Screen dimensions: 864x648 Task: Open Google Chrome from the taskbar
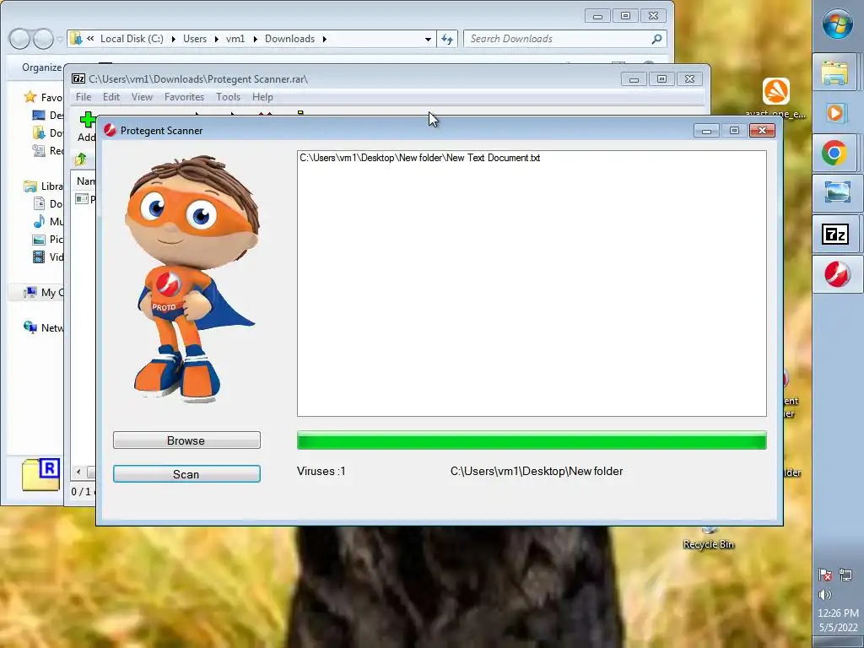tap(834, 154)
